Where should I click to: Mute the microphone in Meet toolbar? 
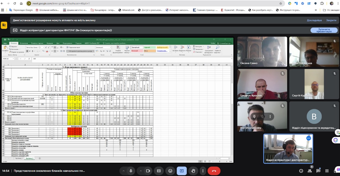point(131,171)
